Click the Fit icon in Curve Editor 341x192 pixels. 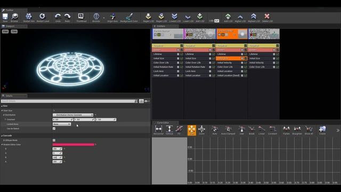click(179, 130)
